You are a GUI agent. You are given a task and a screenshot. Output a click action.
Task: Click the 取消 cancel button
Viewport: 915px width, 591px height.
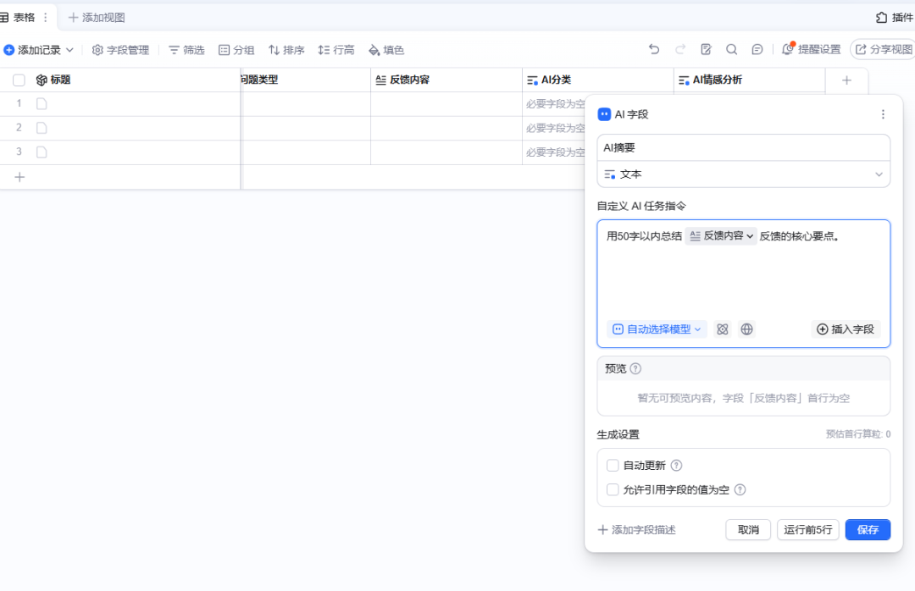748,530
